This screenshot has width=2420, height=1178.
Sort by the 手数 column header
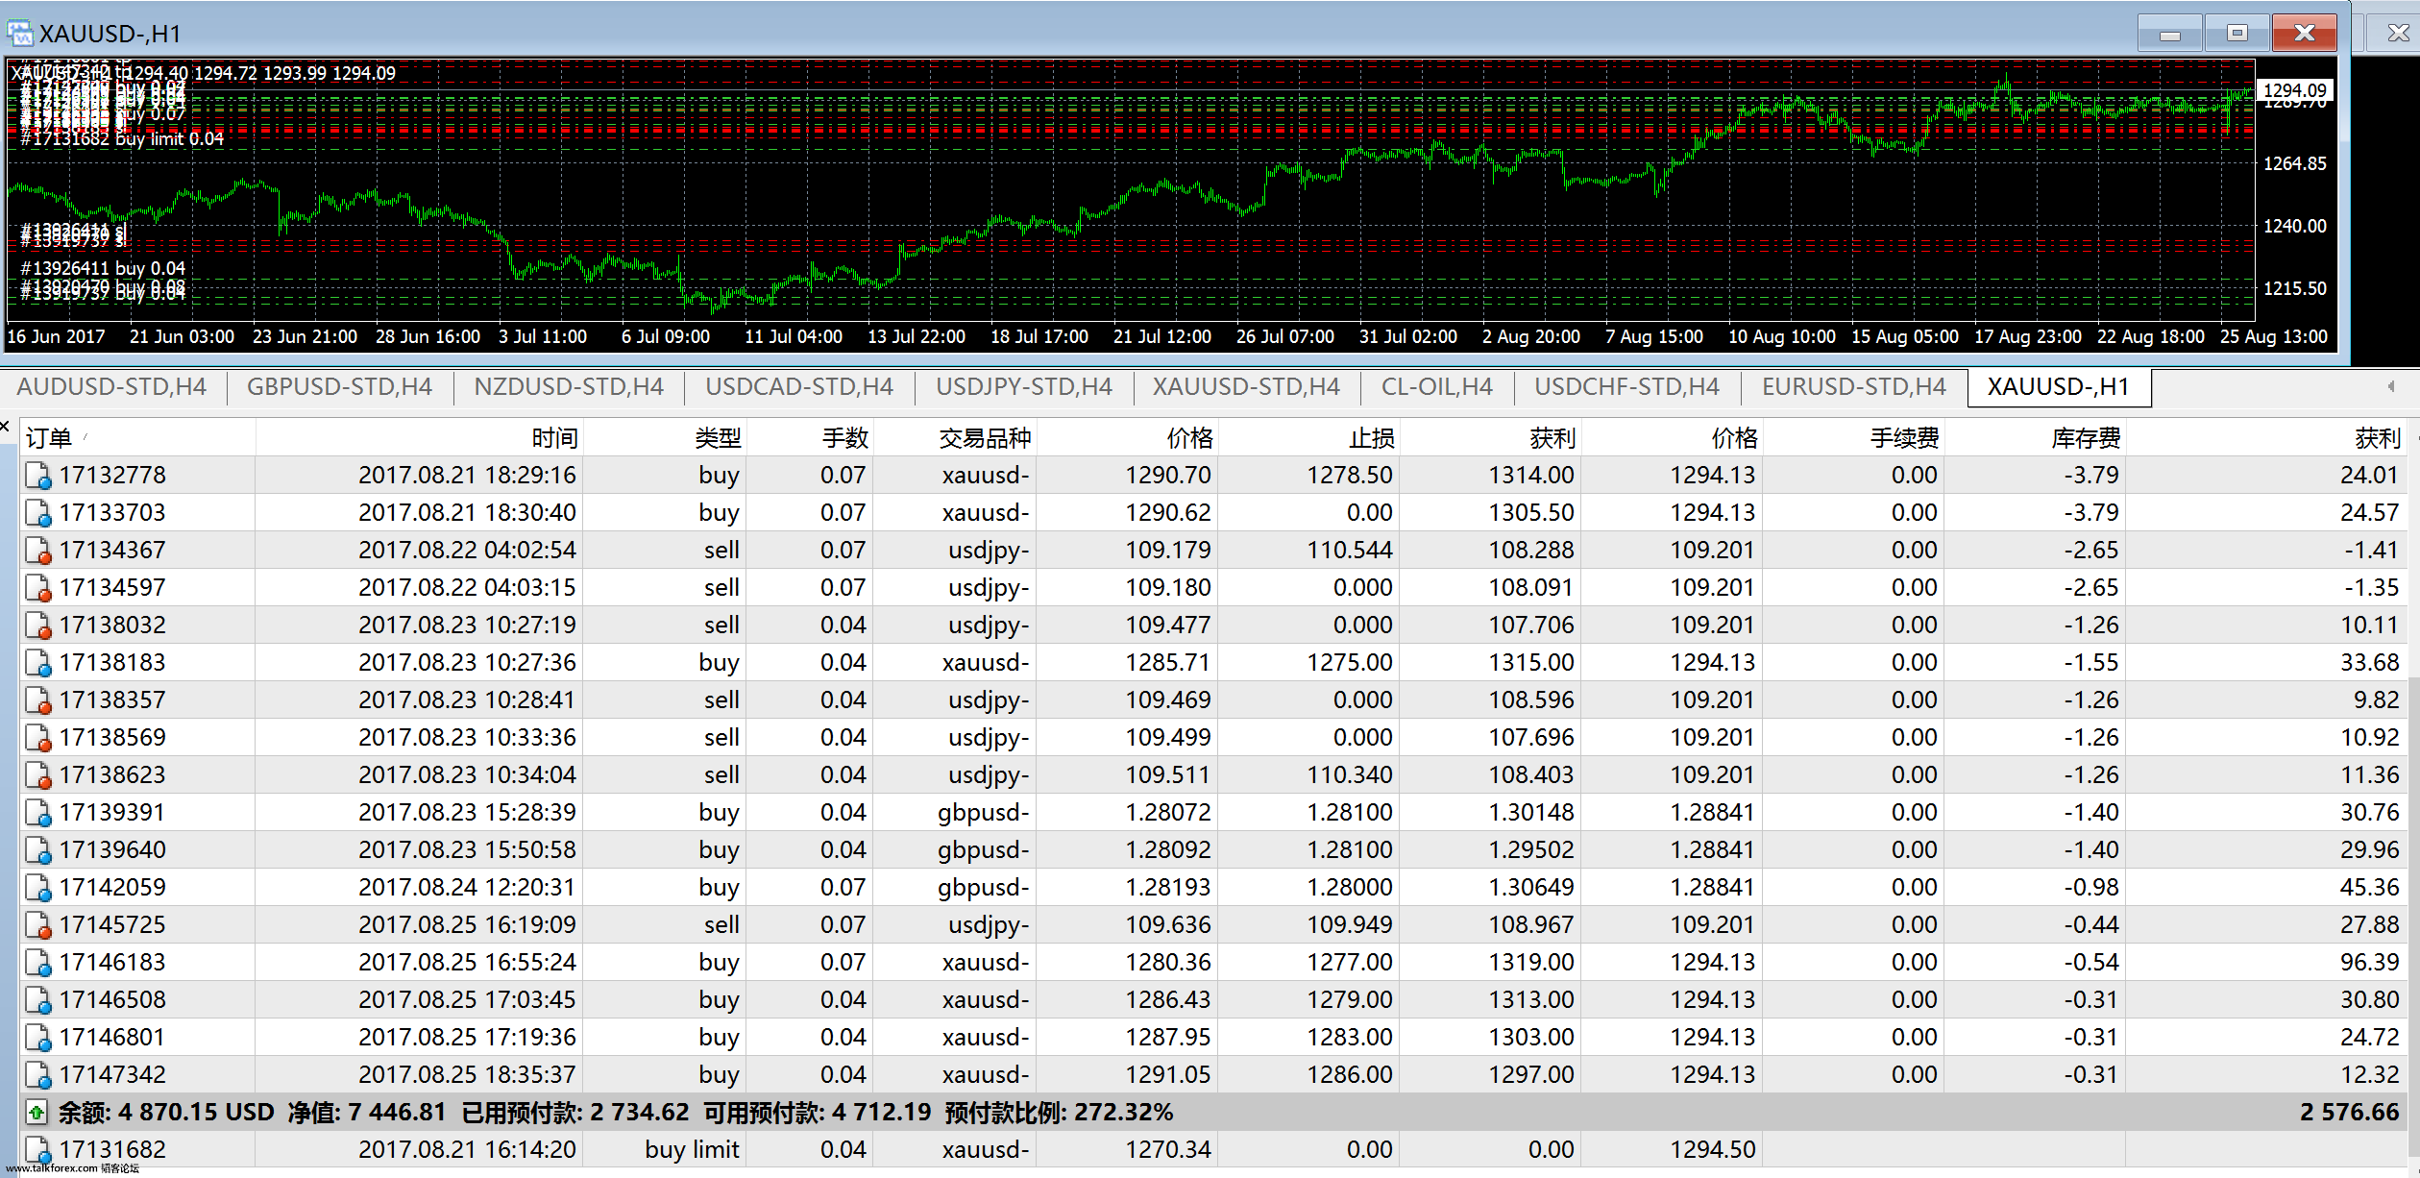tap(809, 438)
